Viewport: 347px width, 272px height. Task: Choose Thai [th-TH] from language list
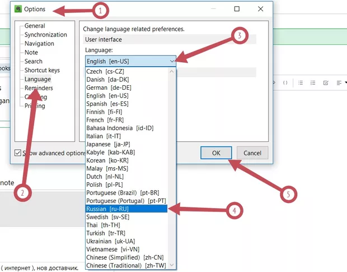126,225
